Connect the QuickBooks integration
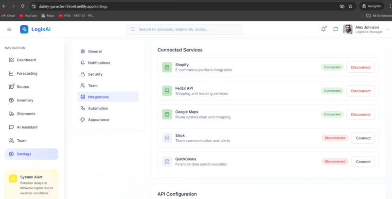The height and width of the screenshot is (199, 392). [x=363, y=162]
